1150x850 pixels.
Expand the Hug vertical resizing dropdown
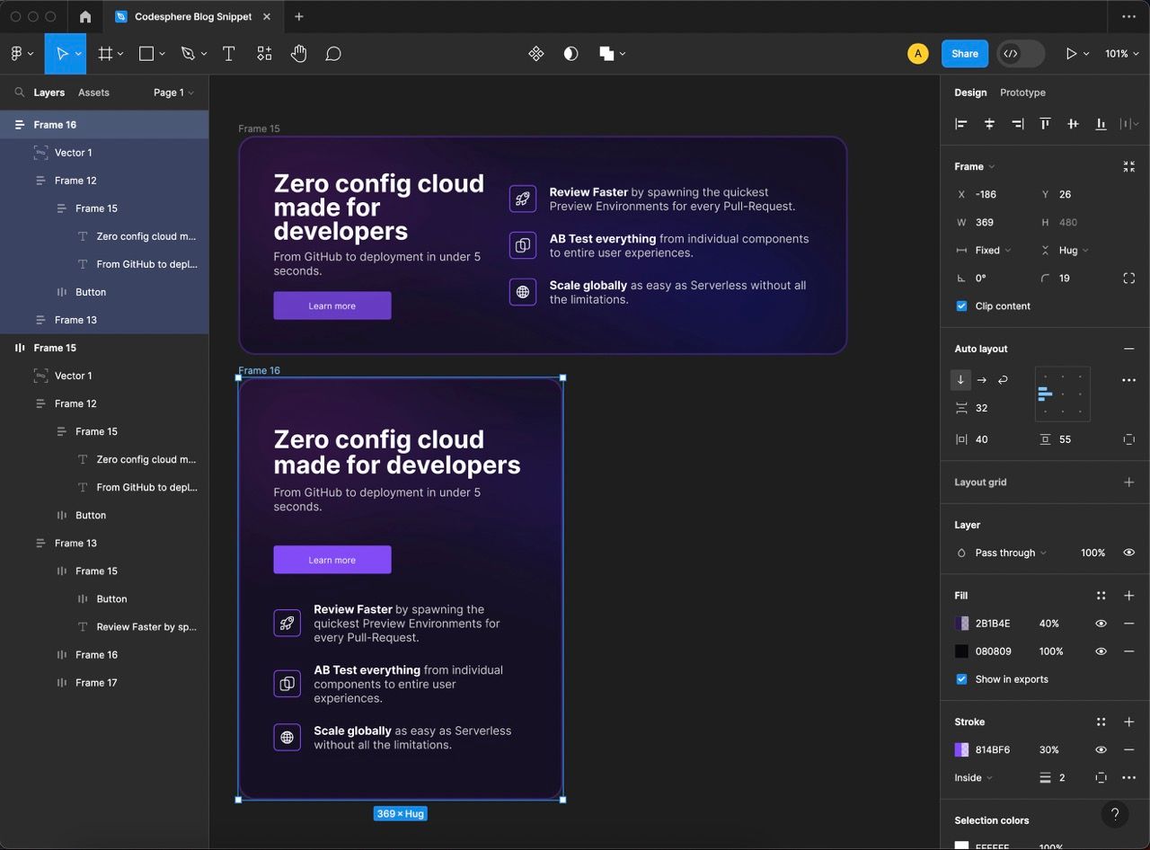pos(1073,251)
